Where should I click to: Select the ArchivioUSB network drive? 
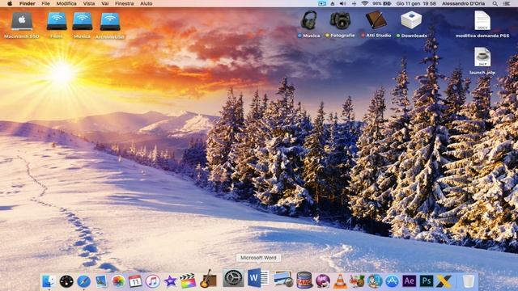point(110,26)
